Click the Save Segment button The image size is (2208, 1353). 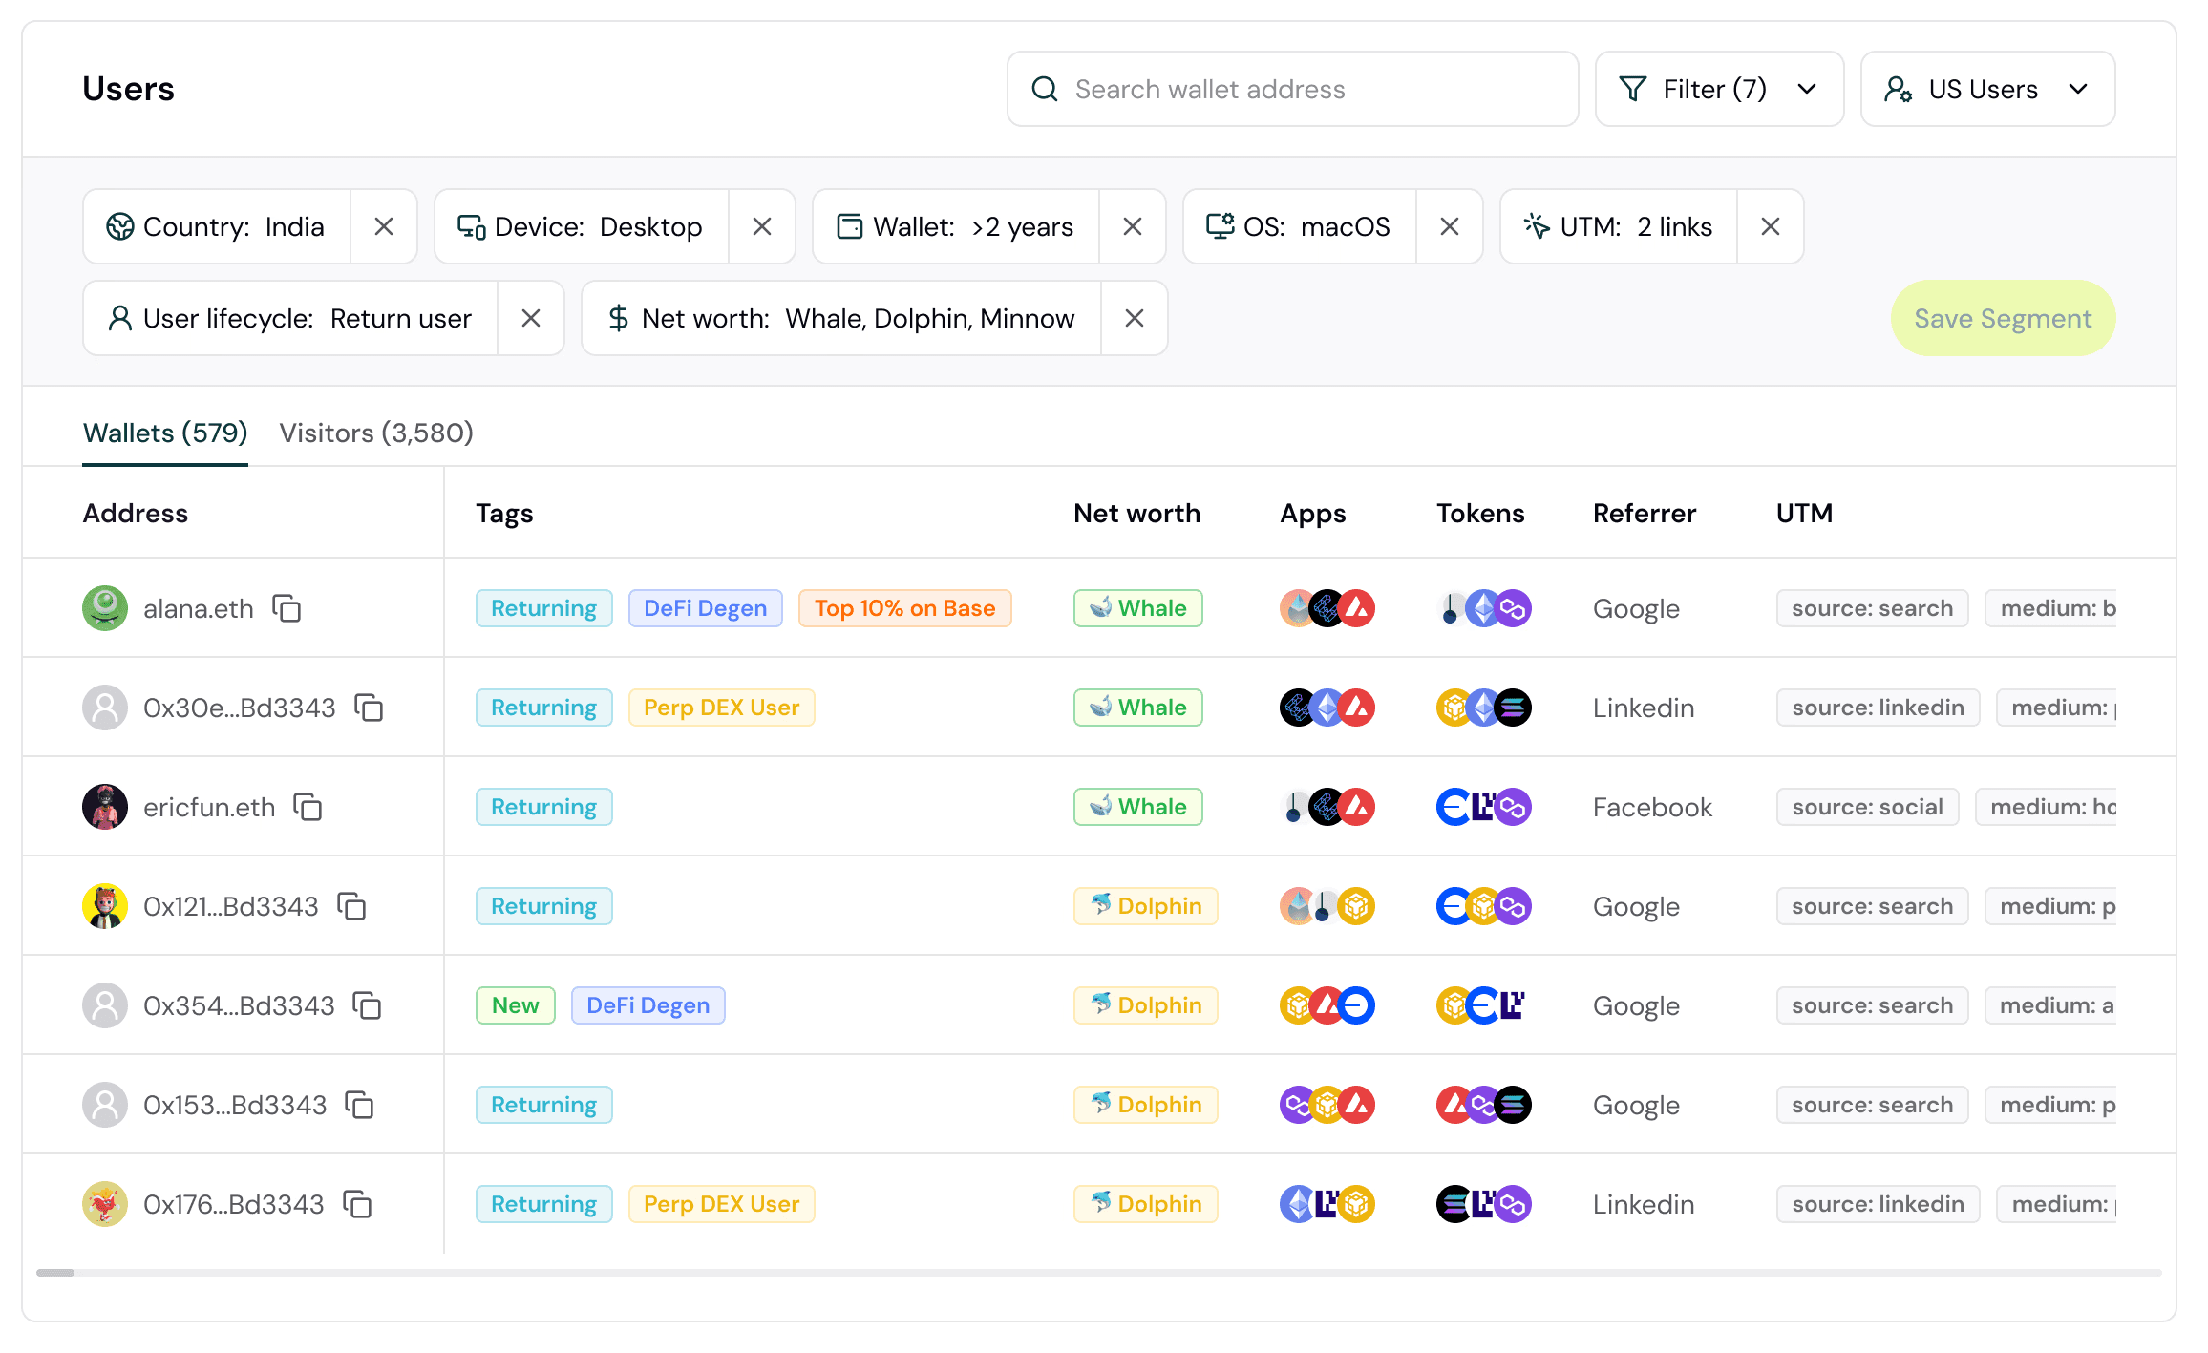(x=2003, y=318)
